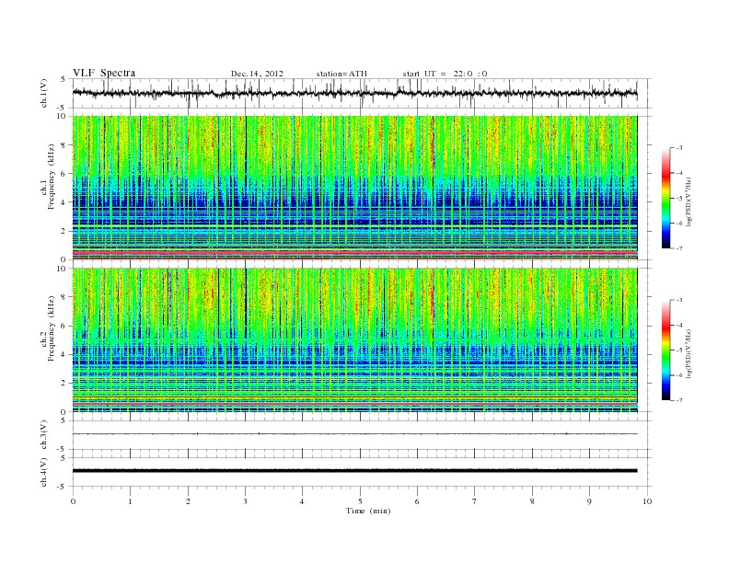Select the "Dec. 14, 2012" date text

coord(257,74)
